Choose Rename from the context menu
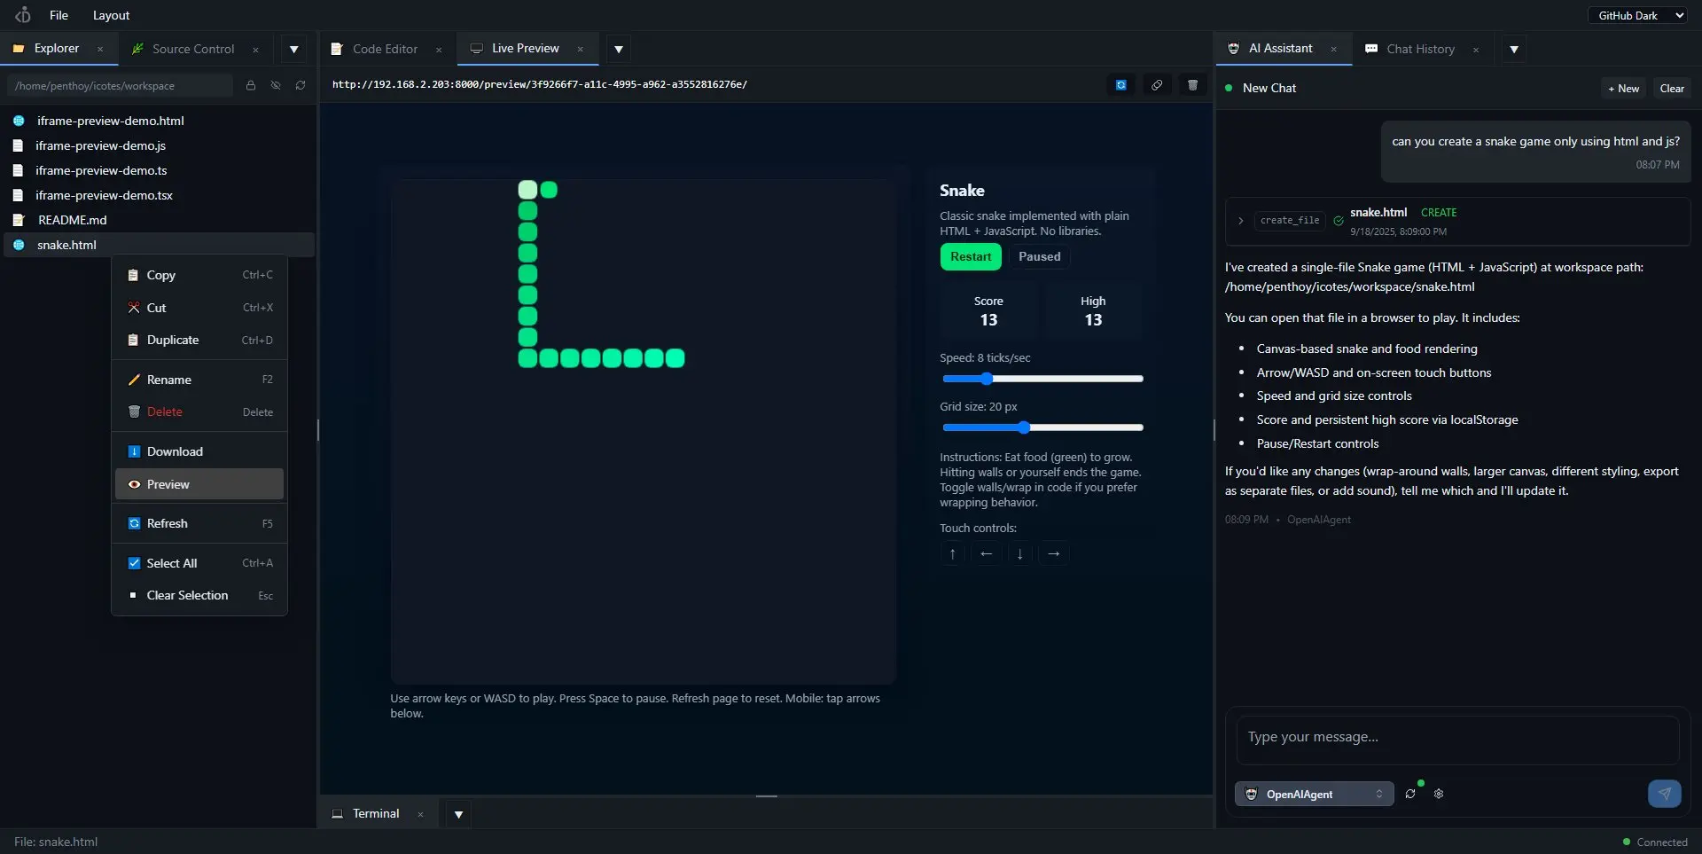The height and width of the screenshot is (854, 1702). (199, 380)
